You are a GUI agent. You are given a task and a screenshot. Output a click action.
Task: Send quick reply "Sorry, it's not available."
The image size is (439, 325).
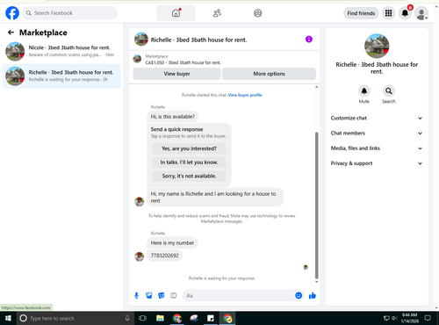click(189, 176)
